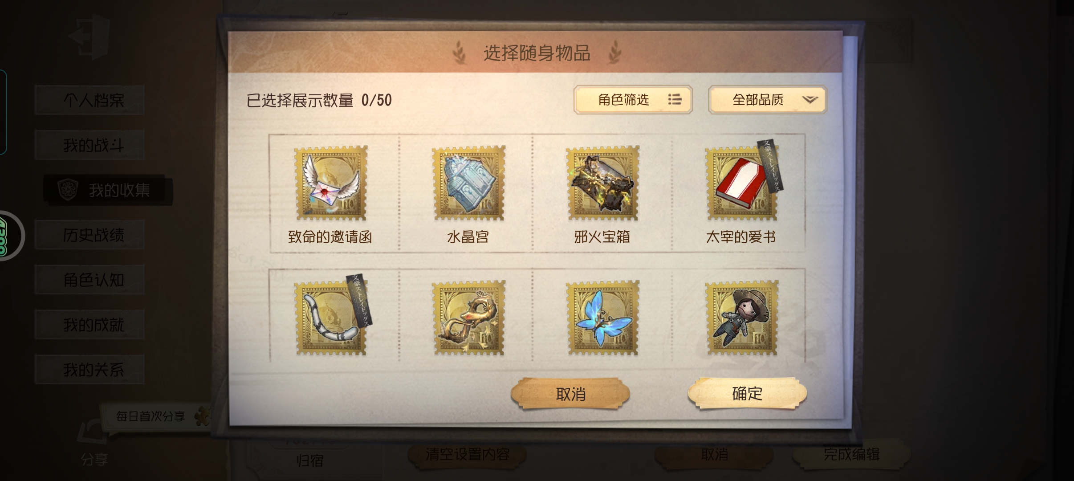The image size is (1074, 481).
Task: Open the 角色筛选 character filter
Action: tap(633, 100)
